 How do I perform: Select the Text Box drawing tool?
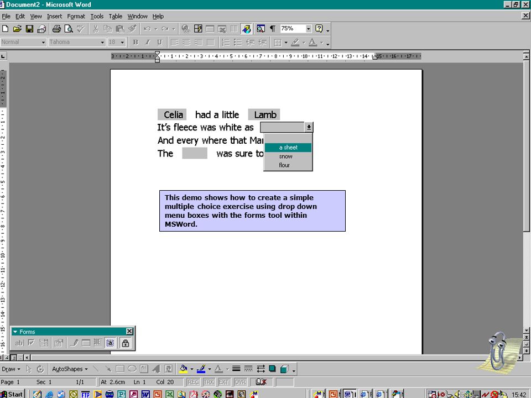pyautogui.click(x=144, y=369)
